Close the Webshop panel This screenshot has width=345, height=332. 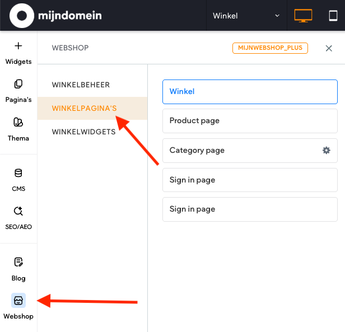pyautogui.click(x=329, y=48)
